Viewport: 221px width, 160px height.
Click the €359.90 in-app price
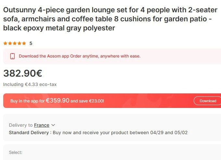coord(58,101)
